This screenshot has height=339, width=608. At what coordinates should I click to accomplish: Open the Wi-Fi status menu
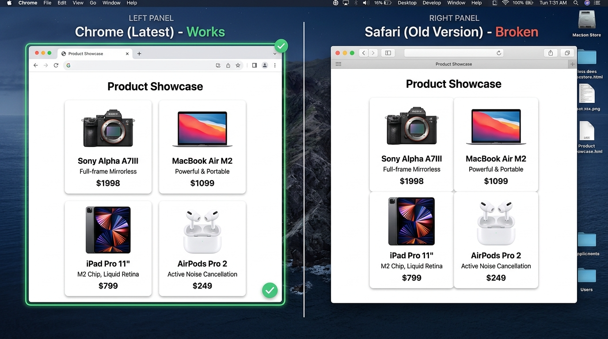click(505, 3)
